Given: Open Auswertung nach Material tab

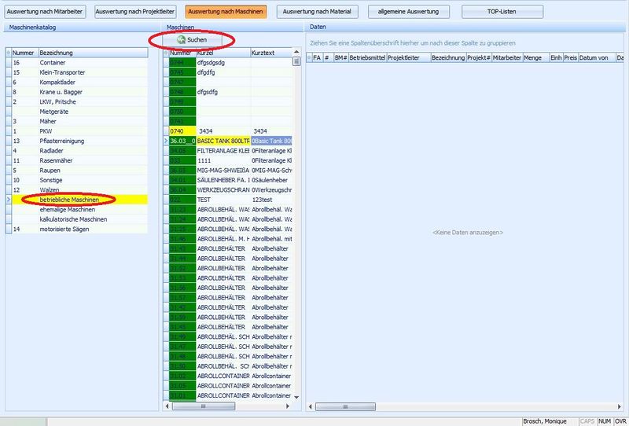Looking at the screenshot, I should pos(317,12).
